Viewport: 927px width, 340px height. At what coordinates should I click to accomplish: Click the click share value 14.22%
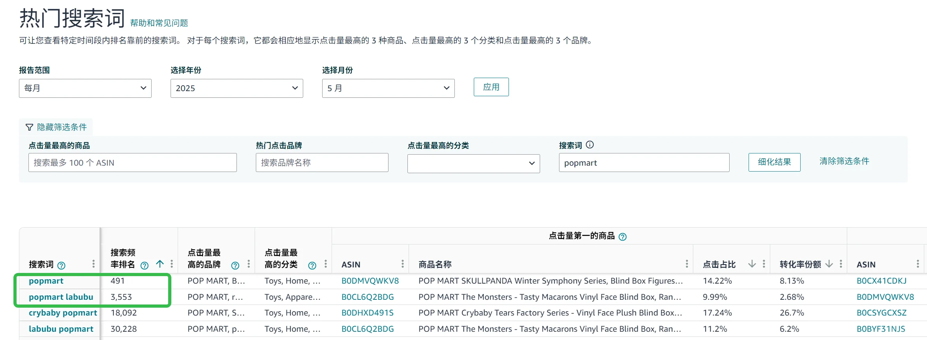pos(717,281)
